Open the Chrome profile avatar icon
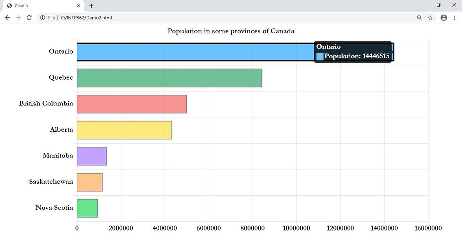Screen dimensions: 462x246 (444, 18)
